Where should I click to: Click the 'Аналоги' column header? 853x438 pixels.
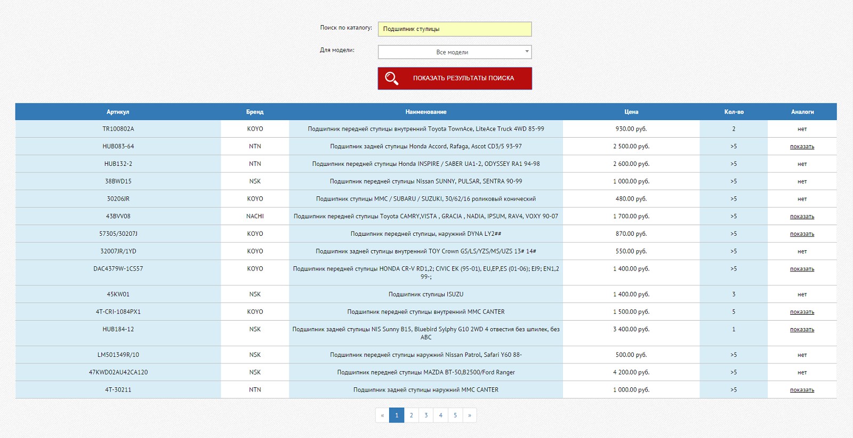(x=802, y=112)
